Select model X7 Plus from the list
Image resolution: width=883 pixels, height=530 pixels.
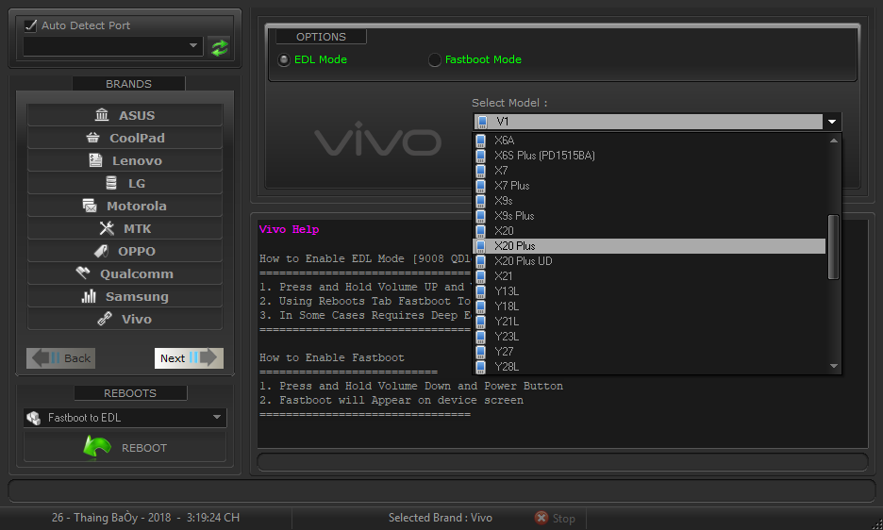coord(649,186)
